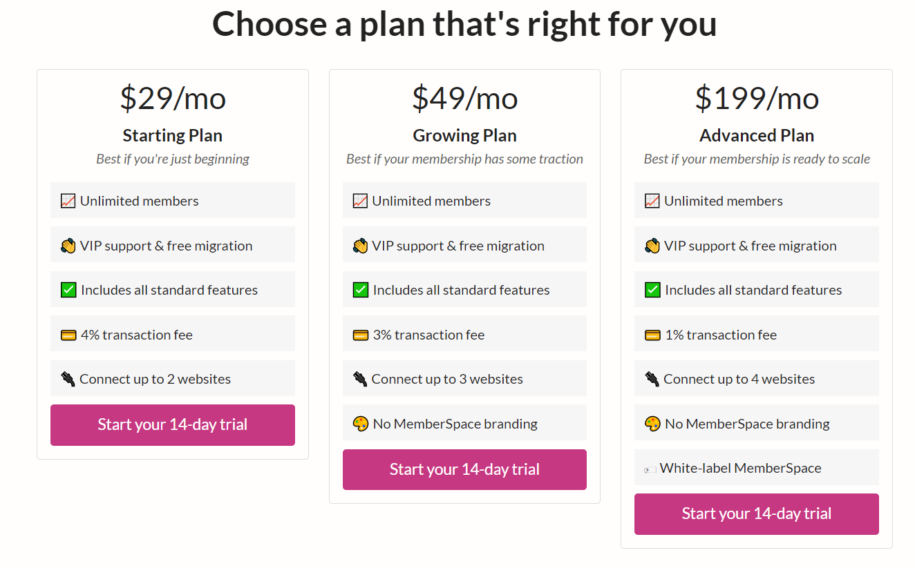Viewport: 915px width, 568px height.
Task: Click credit card icon by 1% transaction fee
Action: coord(652,335)
